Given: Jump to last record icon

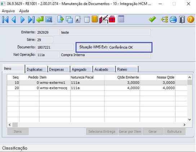Looking at the screenshot, I should click(x=31, y=19).
